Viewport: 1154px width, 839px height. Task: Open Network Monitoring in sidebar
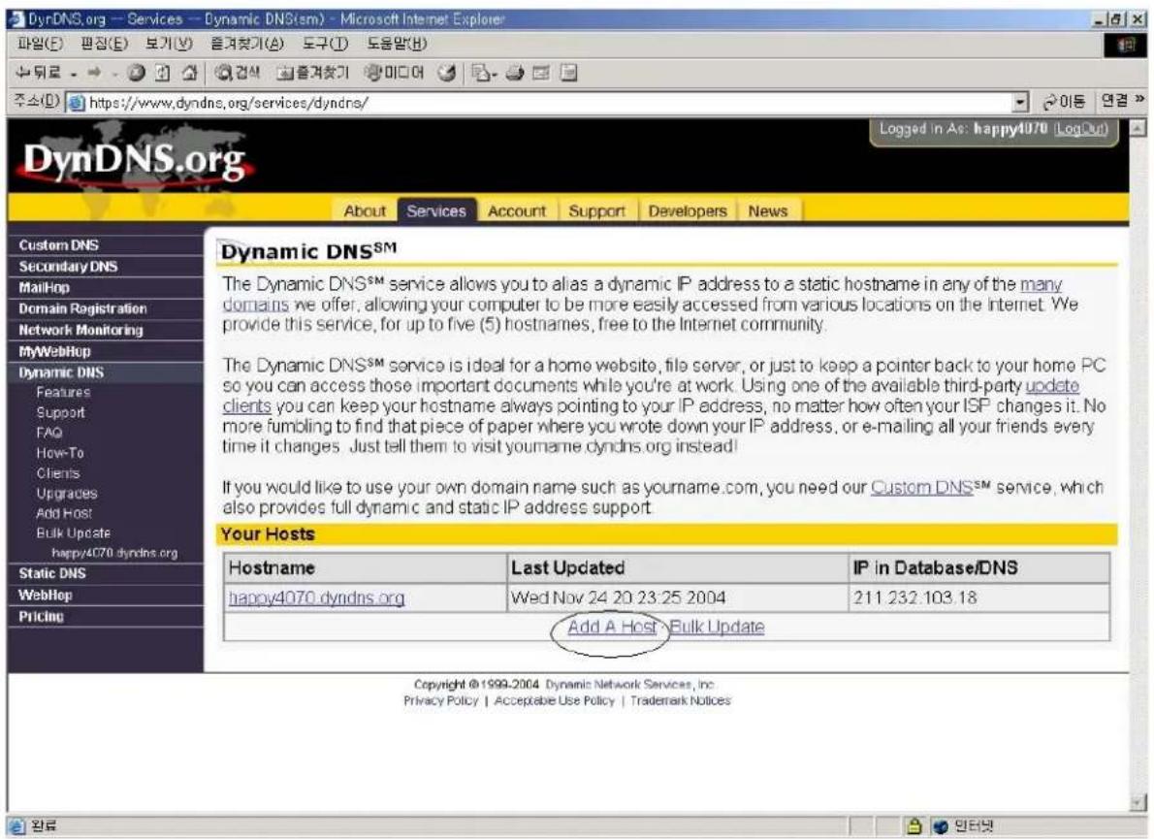[80, 331]
